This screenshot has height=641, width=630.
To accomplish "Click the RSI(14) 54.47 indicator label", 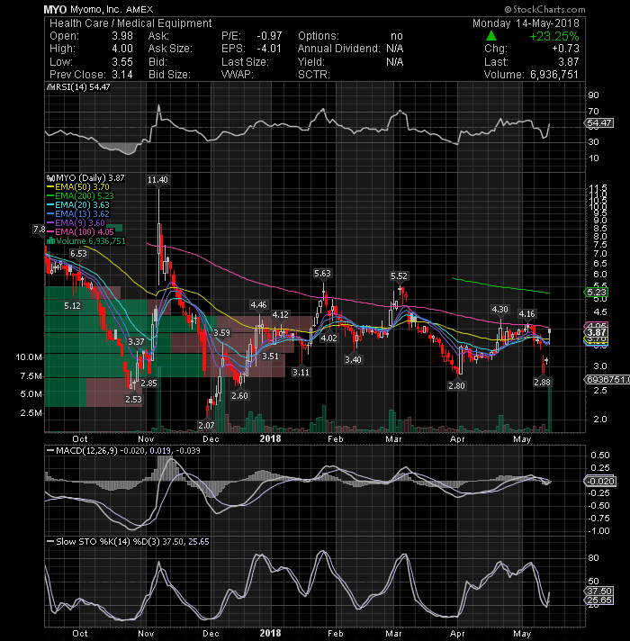I will [x=78, y=87].
